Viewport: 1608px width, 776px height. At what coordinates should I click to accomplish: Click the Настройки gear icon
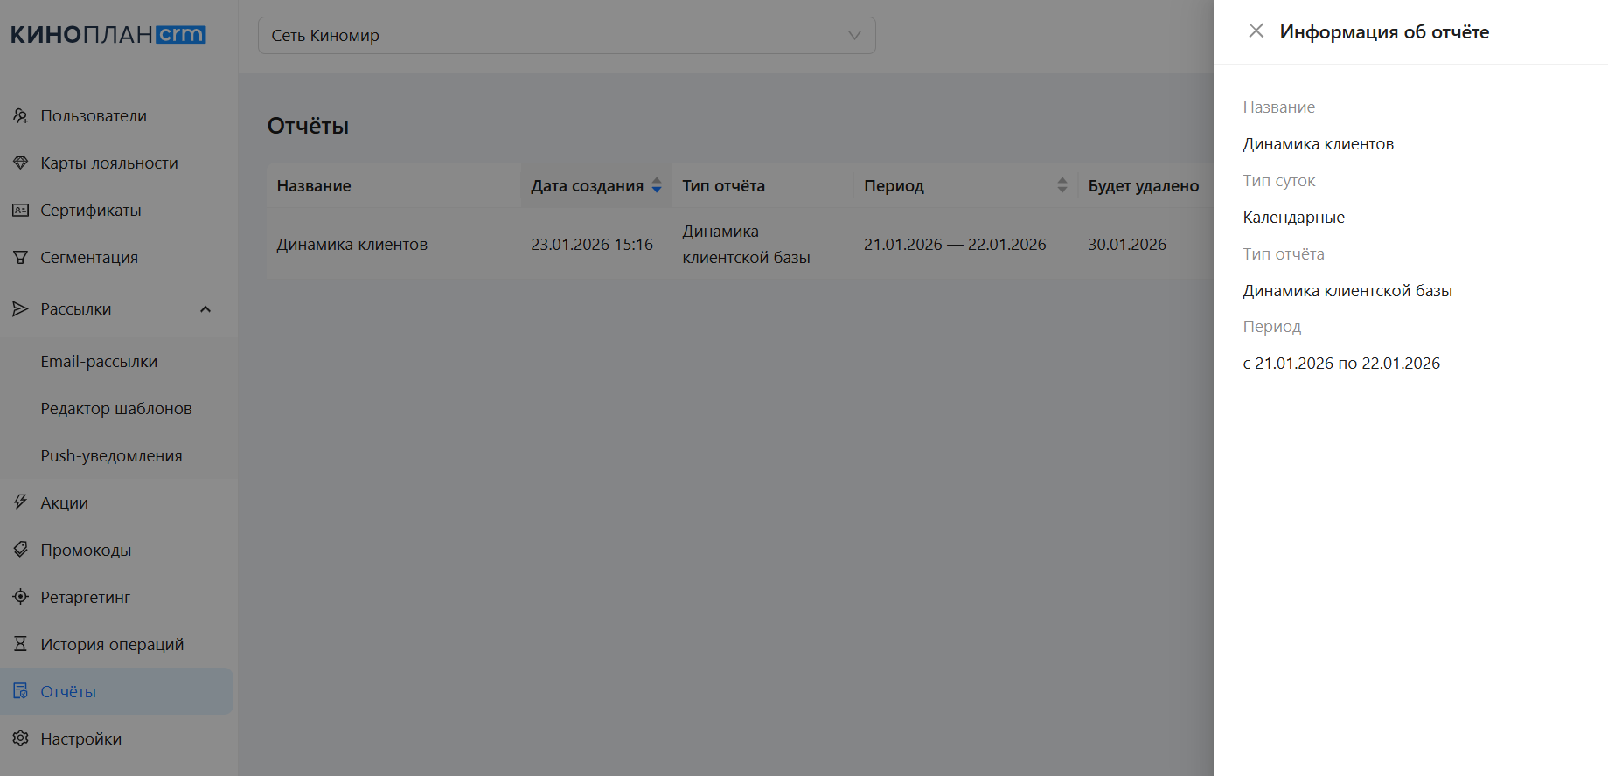coord(20,738)
